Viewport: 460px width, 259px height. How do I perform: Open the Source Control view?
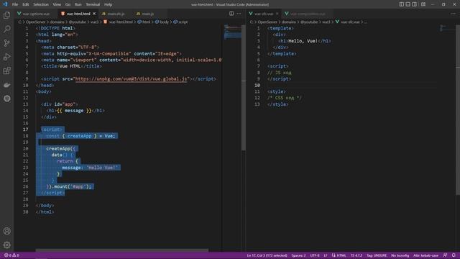[x=6, y=43]
